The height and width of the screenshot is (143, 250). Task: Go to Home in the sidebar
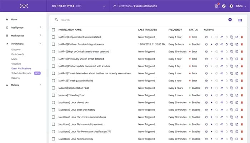click(x=14, y=19)
